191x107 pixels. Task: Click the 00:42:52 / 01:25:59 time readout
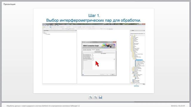178,106
